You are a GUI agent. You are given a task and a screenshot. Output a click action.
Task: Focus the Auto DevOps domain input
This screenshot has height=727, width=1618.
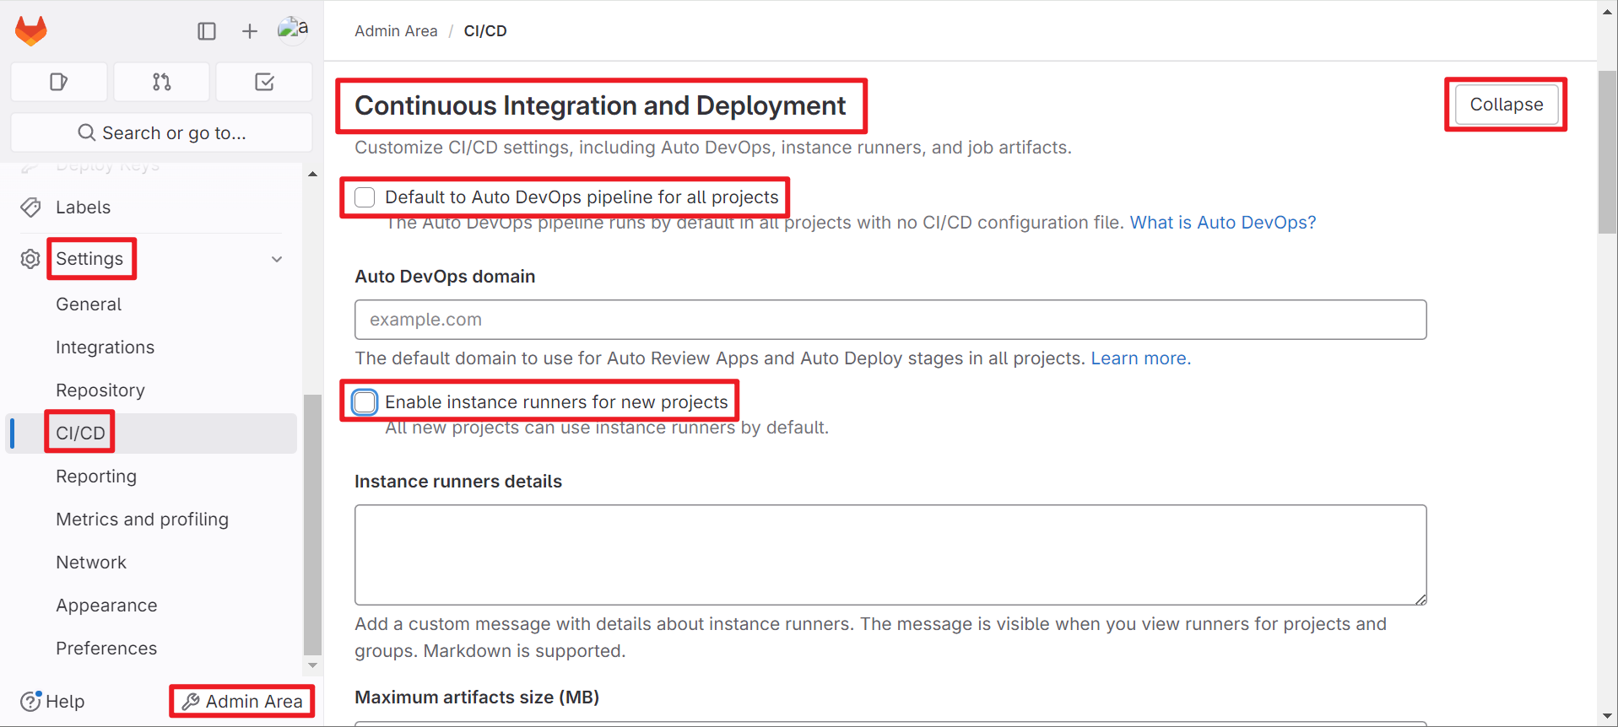point(890,320)
